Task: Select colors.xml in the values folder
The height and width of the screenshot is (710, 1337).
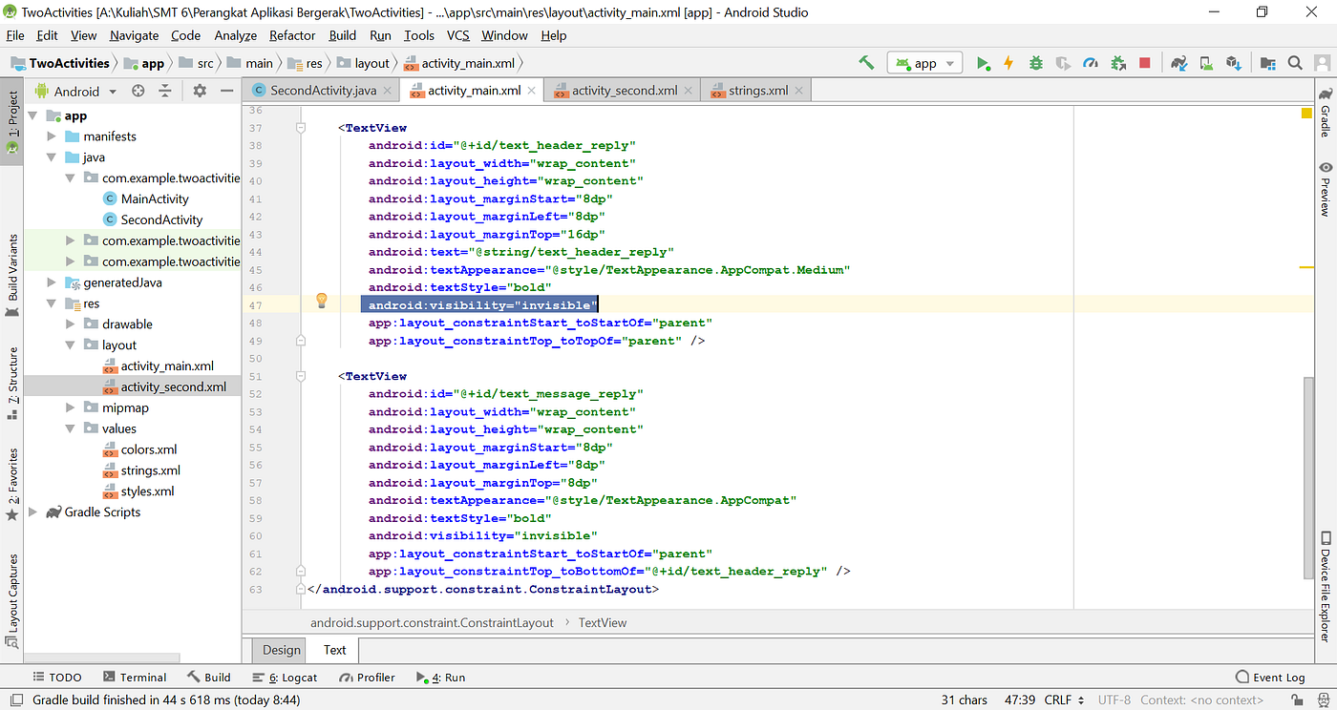Action: pyautogui.click(x=148, y=449)
